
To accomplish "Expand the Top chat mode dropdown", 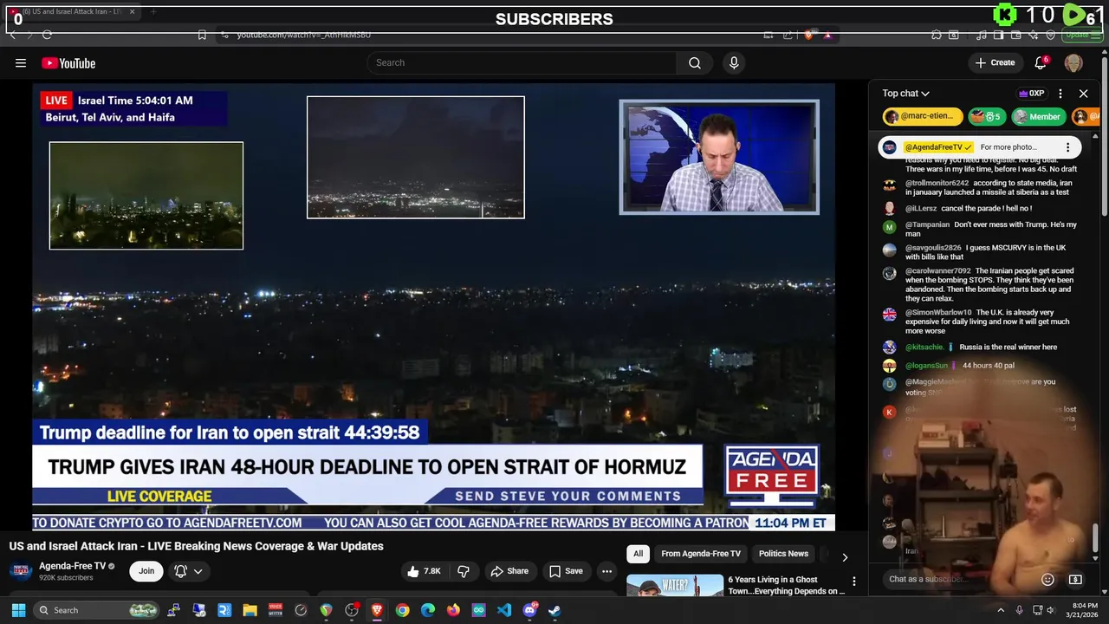I will [906, 94].
